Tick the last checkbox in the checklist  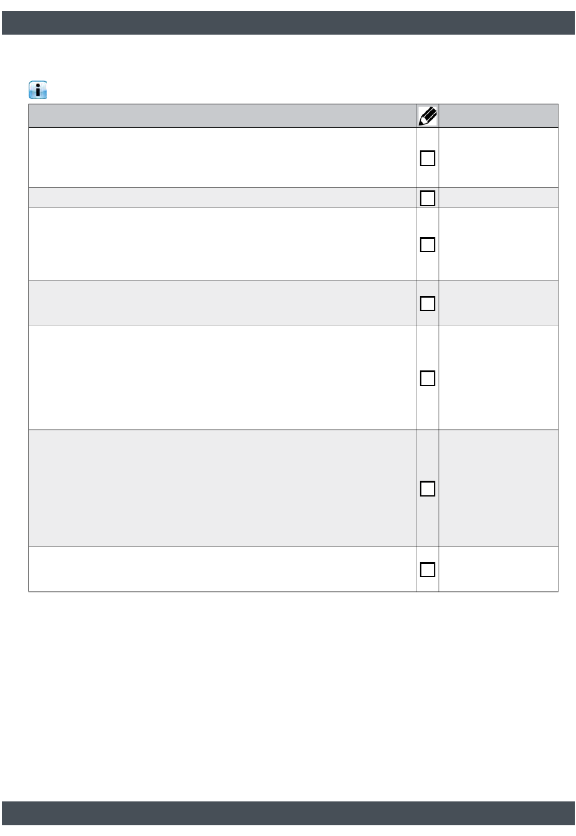[427, 569]
